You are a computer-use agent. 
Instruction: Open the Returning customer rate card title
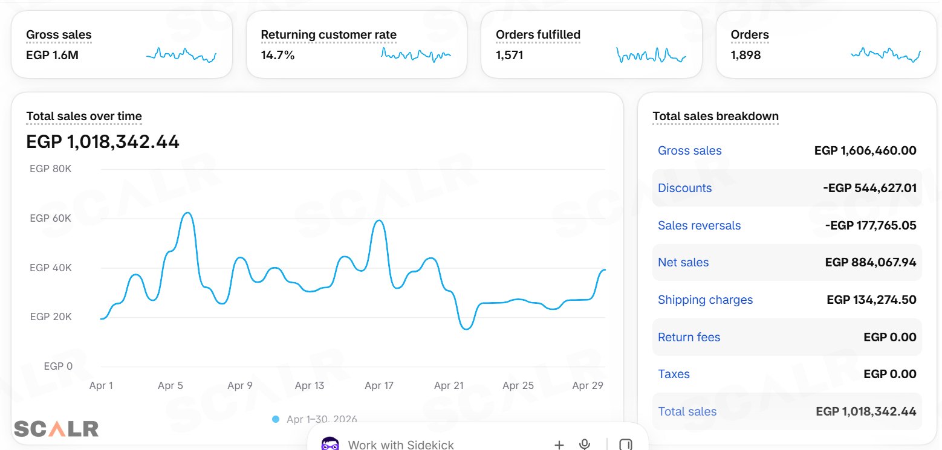click(329, 35)
